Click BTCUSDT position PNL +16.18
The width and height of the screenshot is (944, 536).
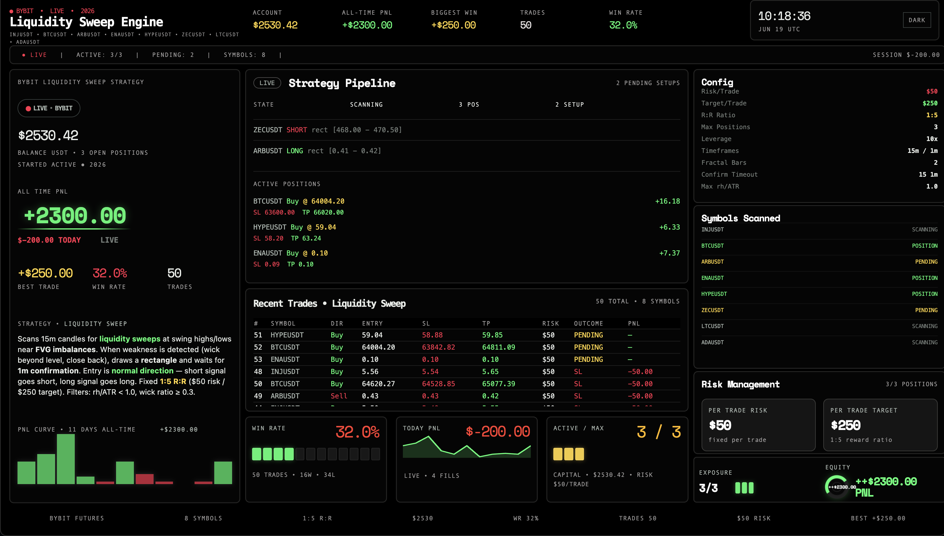[667, 201]
